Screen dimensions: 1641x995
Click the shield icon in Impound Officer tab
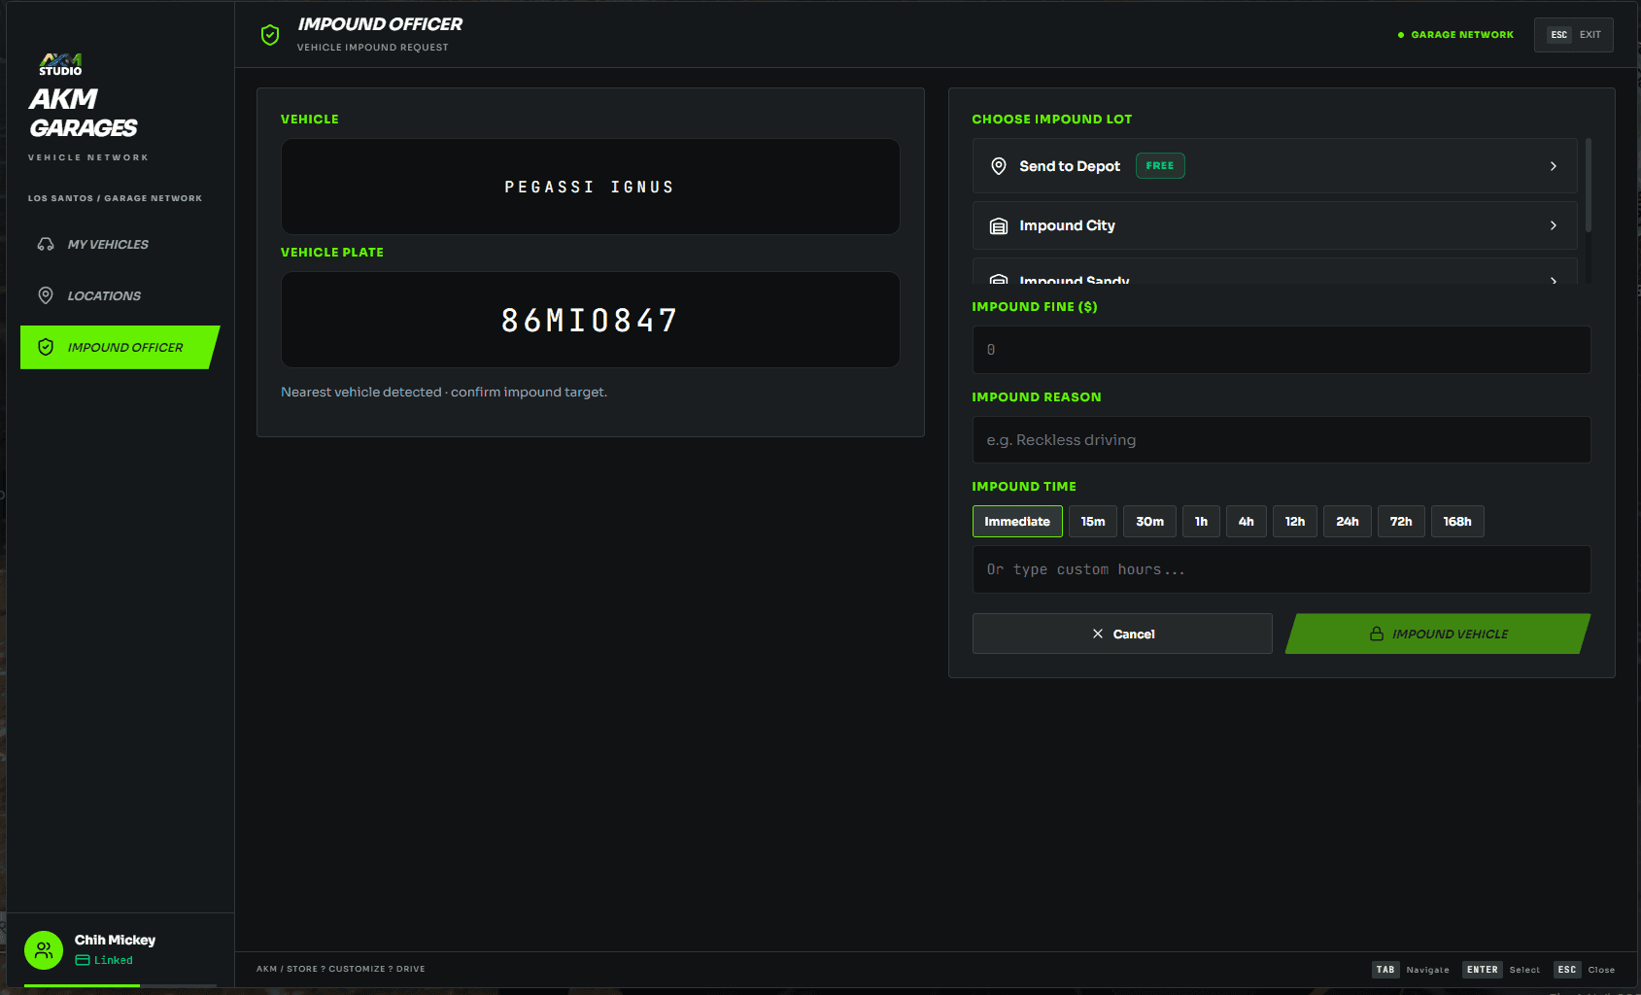(46, 347)
